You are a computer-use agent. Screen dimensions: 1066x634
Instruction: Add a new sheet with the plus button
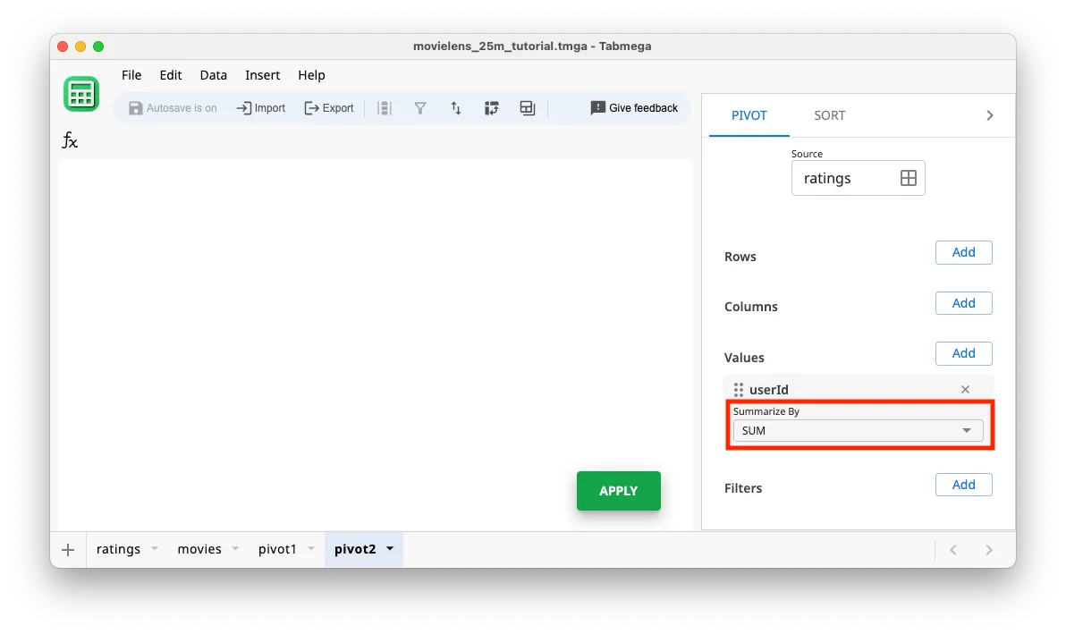pos(68,549)
